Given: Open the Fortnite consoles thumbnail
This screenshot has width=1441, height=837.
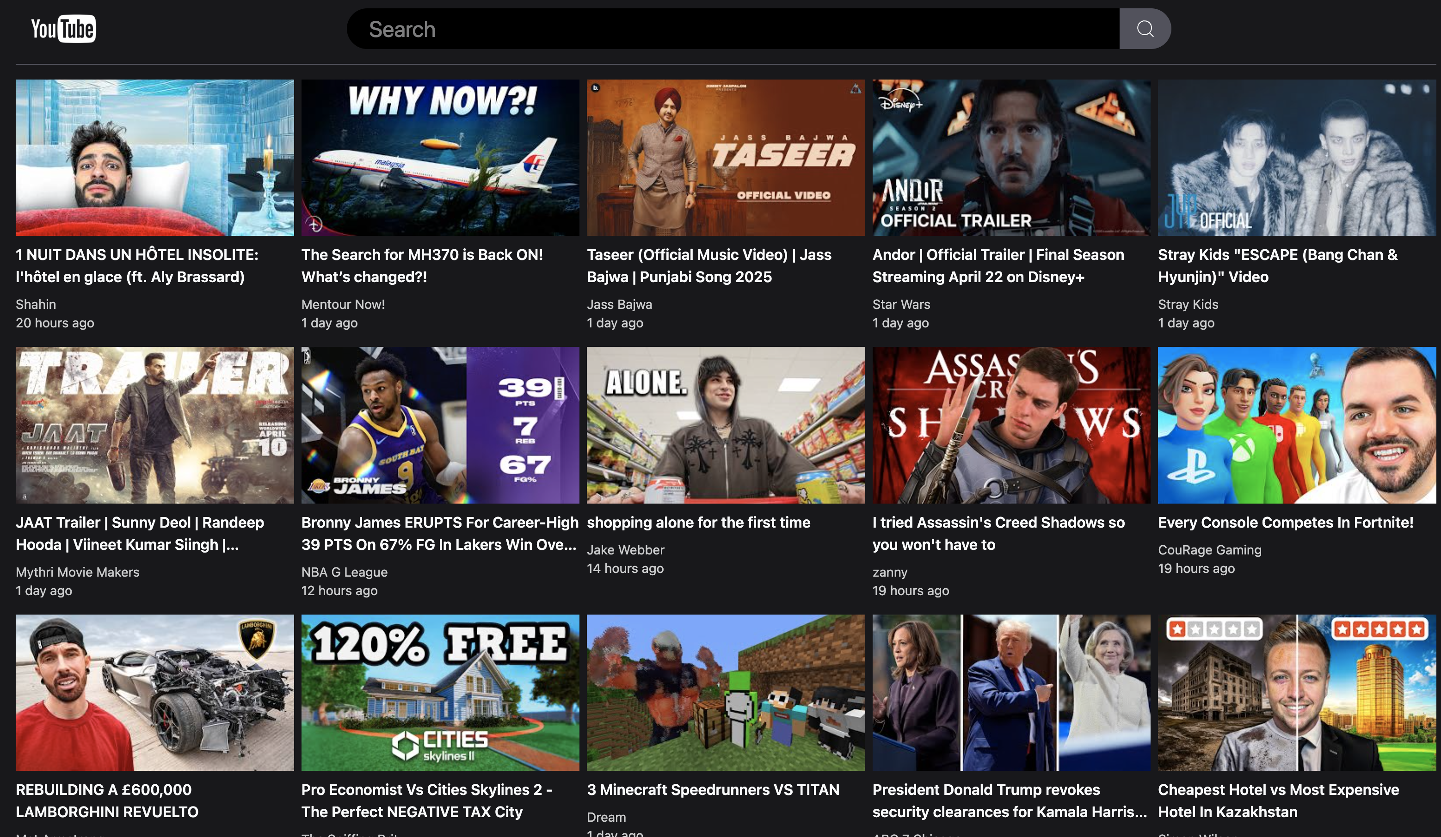Looking at the screenshot, I should (x=1296, y=425).
